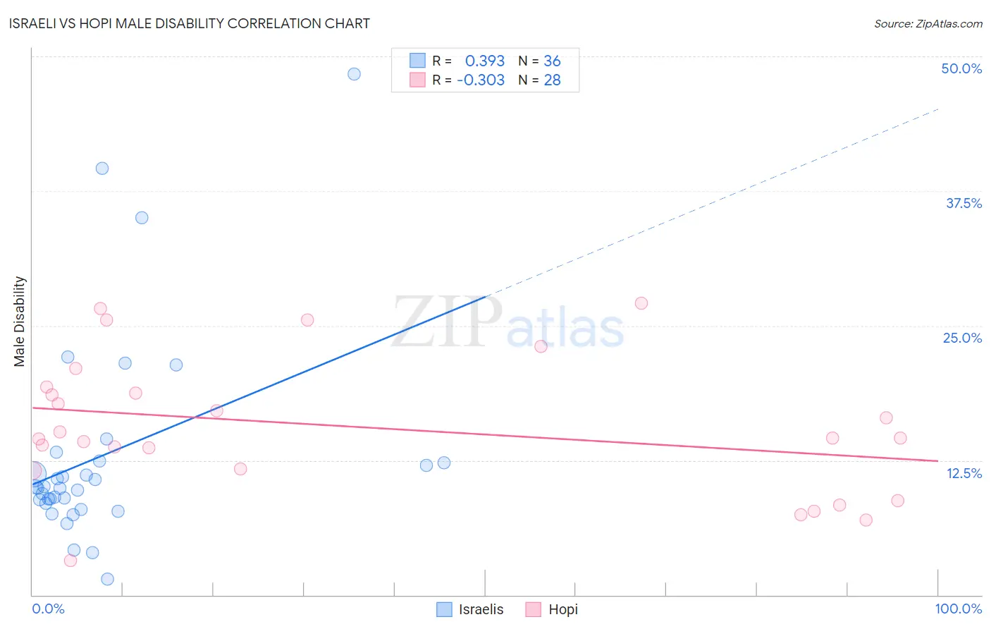Click the Source: ZipAtlas.com text
991x629 pixels.
(928, 24)
